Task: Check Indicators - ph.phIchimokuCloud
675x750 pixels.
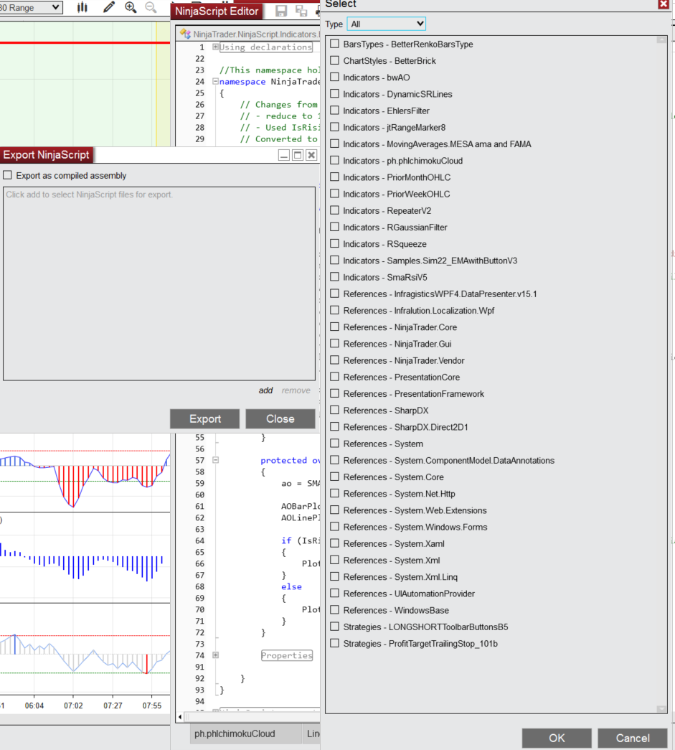Action: pos(335,160)
